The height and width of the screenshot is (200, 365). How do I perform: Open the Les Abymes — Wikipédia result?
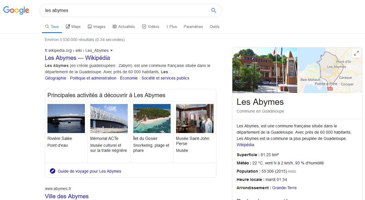click(x=77, y=58)
